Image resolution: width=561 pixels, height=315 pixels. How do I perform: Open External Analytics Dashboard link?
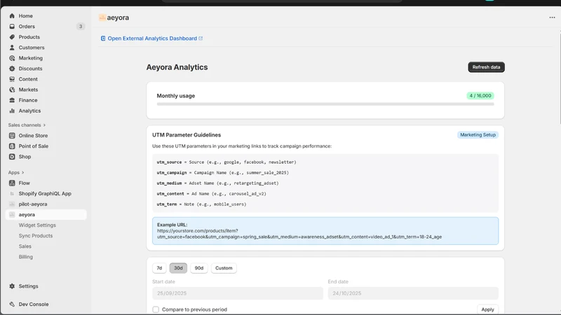coord(152,38)
